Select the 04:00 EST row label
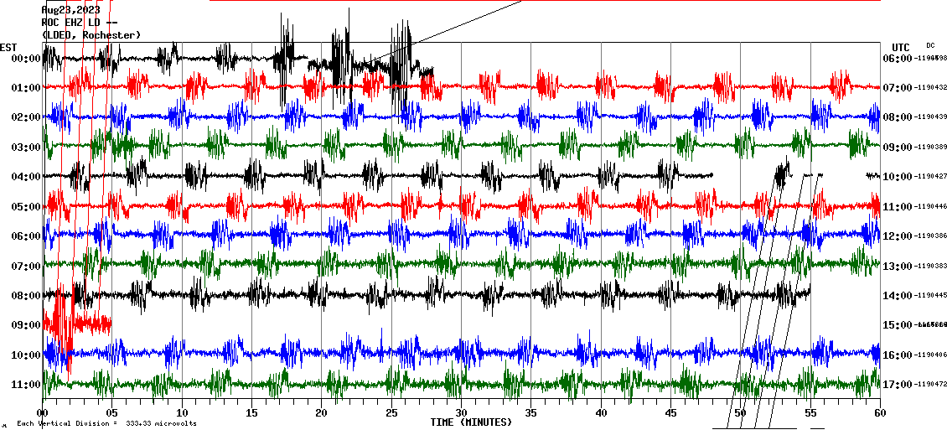This screenshot has width=947, height=435. click(x=21, y=177)
